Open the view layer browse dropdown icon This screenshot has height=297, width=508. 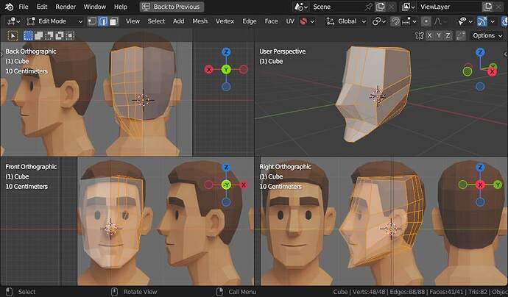coord(409,7)
